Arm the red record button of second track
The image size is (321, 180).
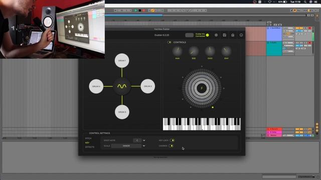309,42
